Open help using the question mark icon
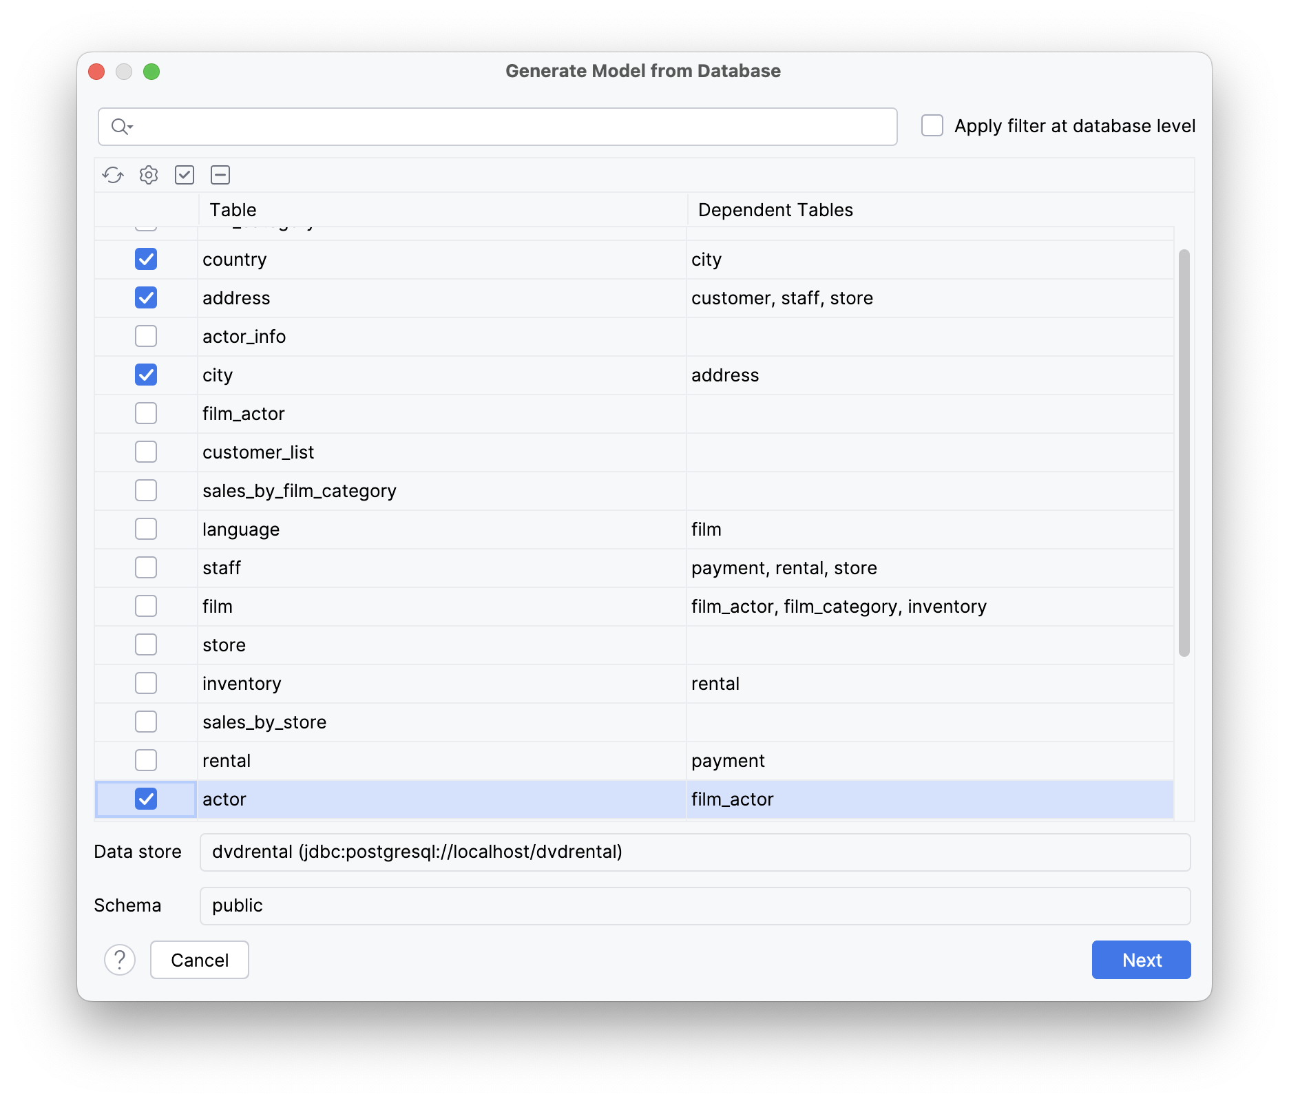Image resolution: width=1289 pixels, height=1103 pixels. (118, 960)
